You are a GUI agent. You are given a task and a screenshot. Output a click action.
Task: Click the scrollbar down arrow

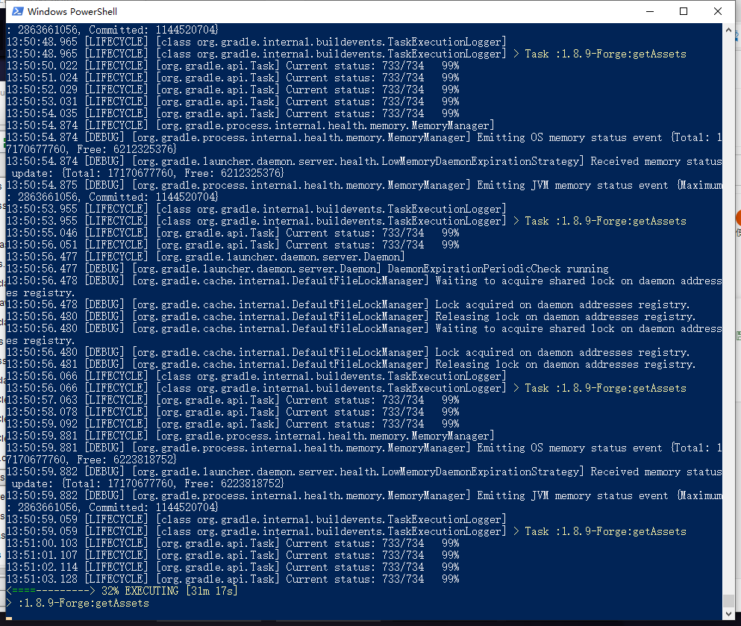[x=729, y=615]
